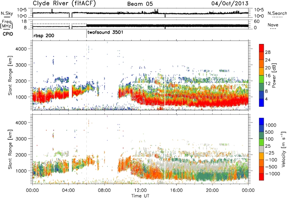Image resolution: width=287 pixels, height=198 pixels.
Task: Click the 16 label on the Power colorbar
Action: [268, 76]
